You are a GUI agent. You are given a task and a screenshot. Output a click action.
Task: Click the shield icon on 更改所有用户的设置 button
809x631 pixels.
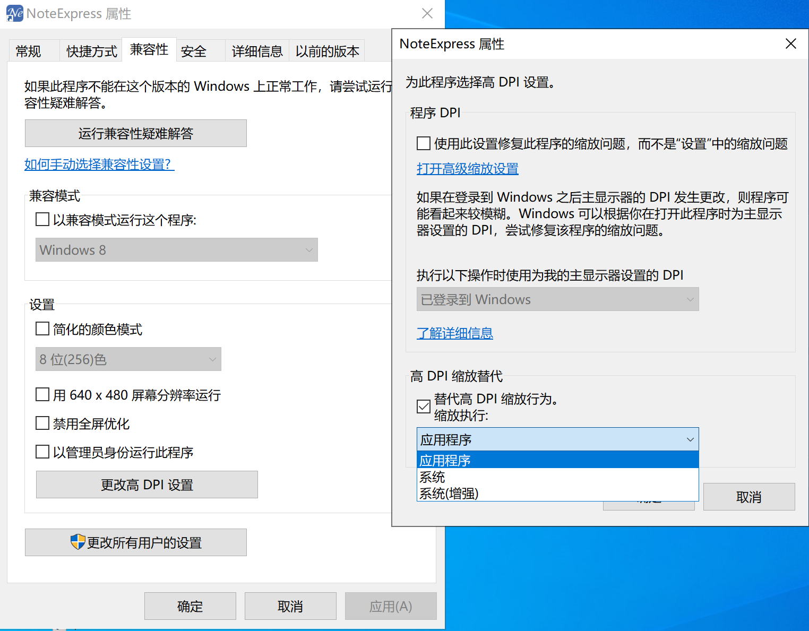pyautogui.click(x=78, y=542)
